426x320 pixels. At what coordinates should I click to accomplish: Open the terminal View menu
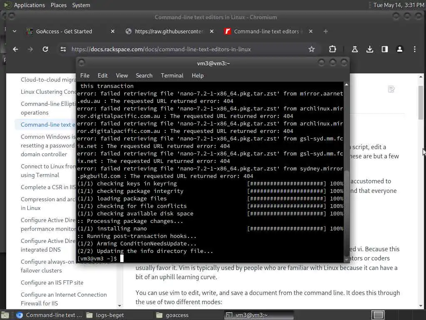(x=122, y=76)
